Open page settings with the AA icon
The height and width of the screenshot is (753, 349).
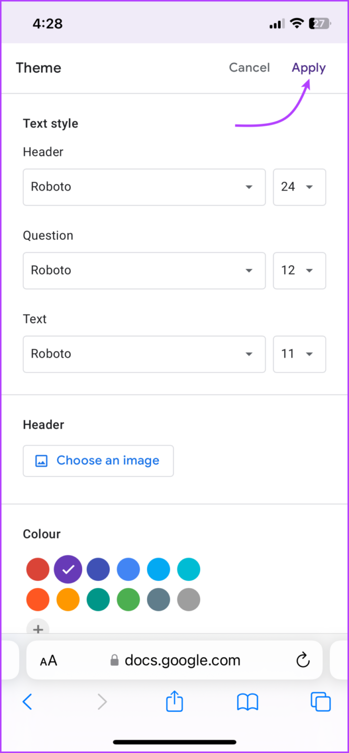tap(48, 660)
